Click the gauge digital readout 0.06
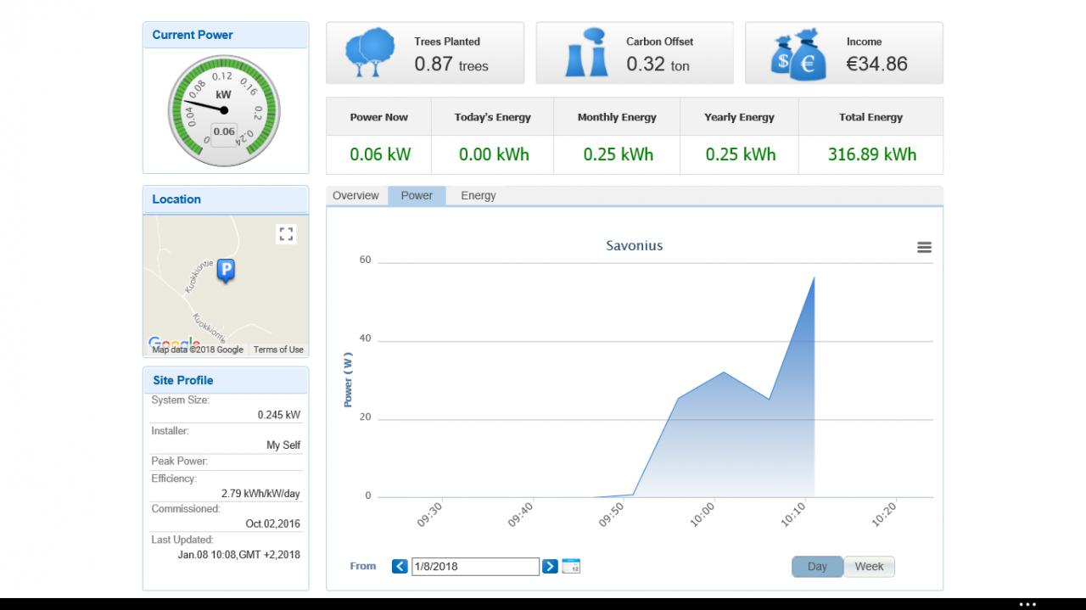The width and height of the screenshot is (1086, 610). 224,132
